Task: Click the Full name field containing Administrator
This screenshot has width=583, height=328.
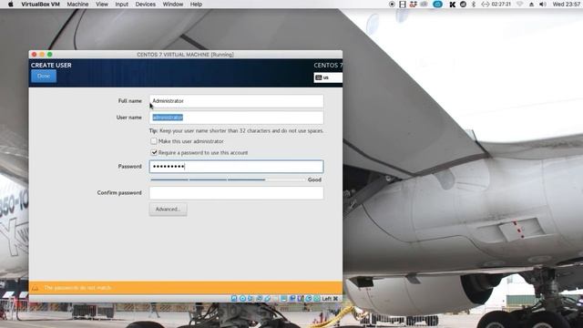Action: coord(237,101)
